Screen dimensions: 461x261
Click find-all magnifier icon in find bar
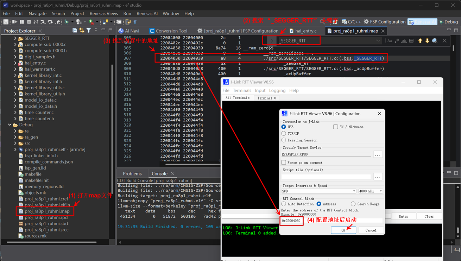435,41
